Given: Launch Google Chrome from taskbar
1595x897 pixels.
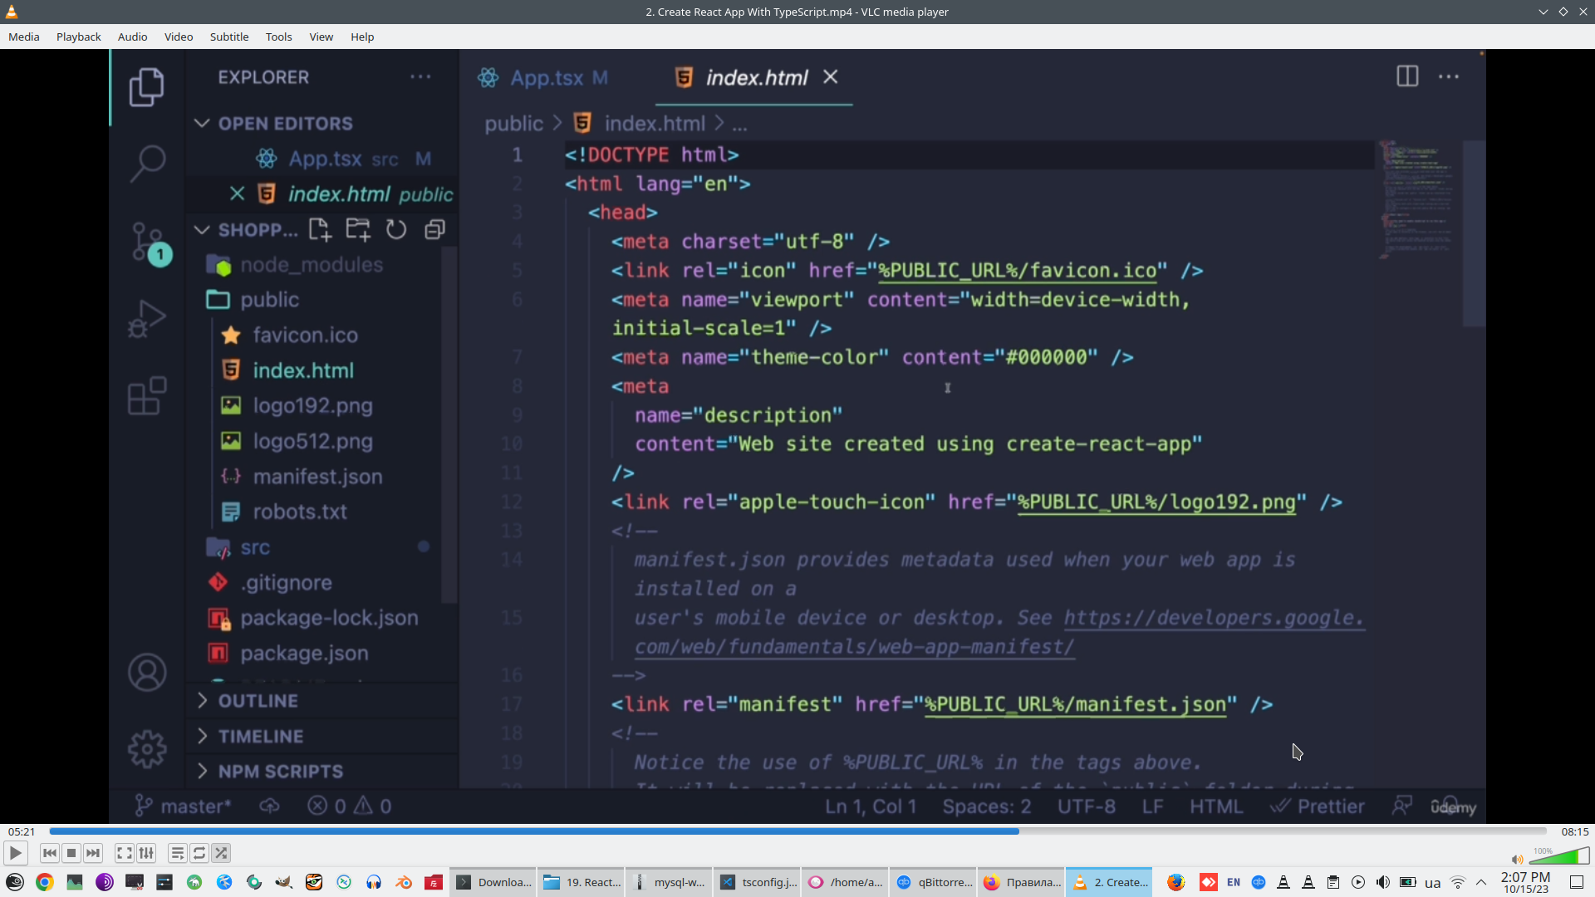Looking at the screenshot, I should pos(45,882).
